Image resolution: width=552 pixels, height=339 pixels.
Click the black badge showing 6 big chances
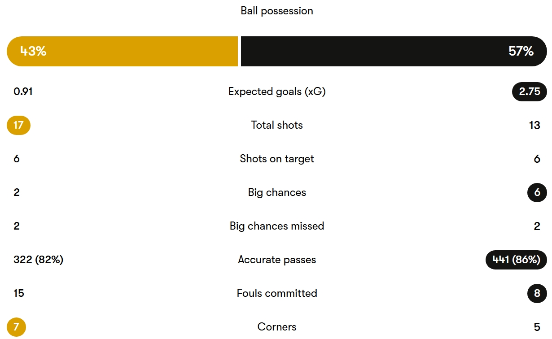(x=537, y=192)
